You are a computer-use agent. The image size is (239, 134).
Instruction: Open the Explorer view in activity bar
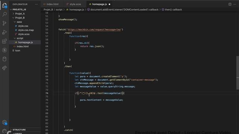[x=4, y=6]
